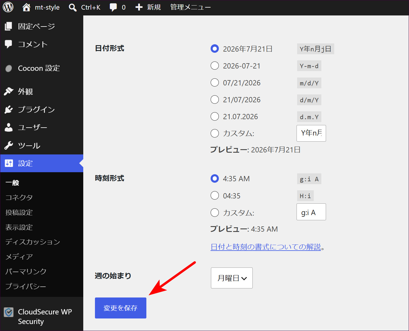This screenshot has height=331, width=409.
Task: Select the 04:35 time format
Action: pos(215,195)
